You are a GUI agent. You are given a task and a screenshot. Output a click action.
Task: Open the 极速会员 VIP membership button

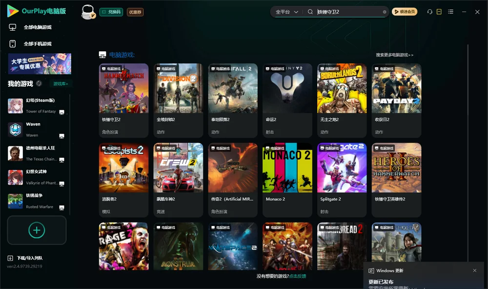405,12
